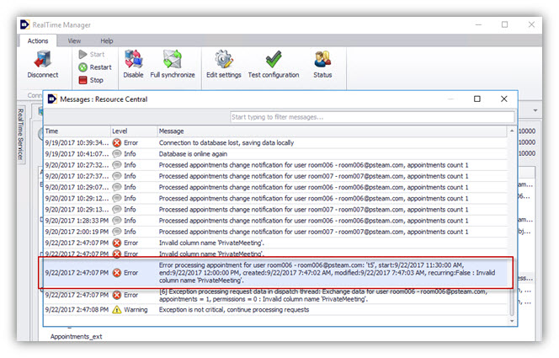The image size is (559, 358).
Task: Select the 9/20/2017 1:28:33 PM row message
Action: [x=313, y=221]
